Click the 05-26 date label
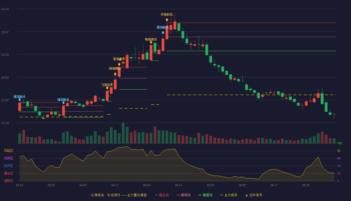351x201 pixels. tap(211, 185)
